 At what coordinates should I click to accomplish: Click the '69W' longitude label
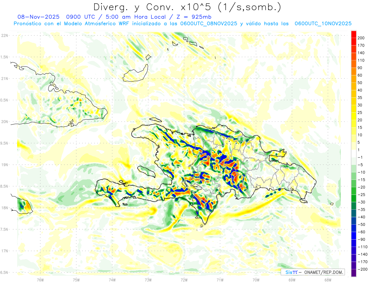coord(292,280)
